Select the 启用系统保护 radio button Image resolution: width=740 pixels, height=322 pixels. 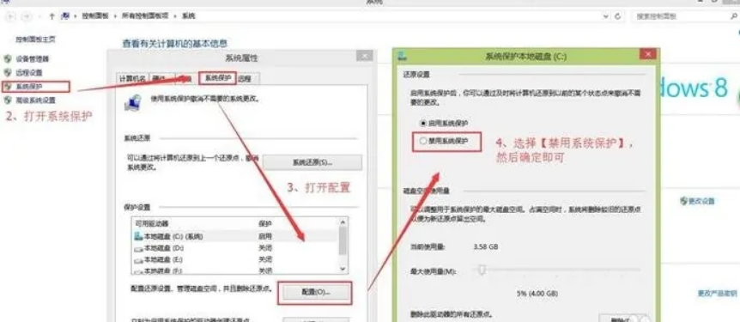click(x=423, y=123)
